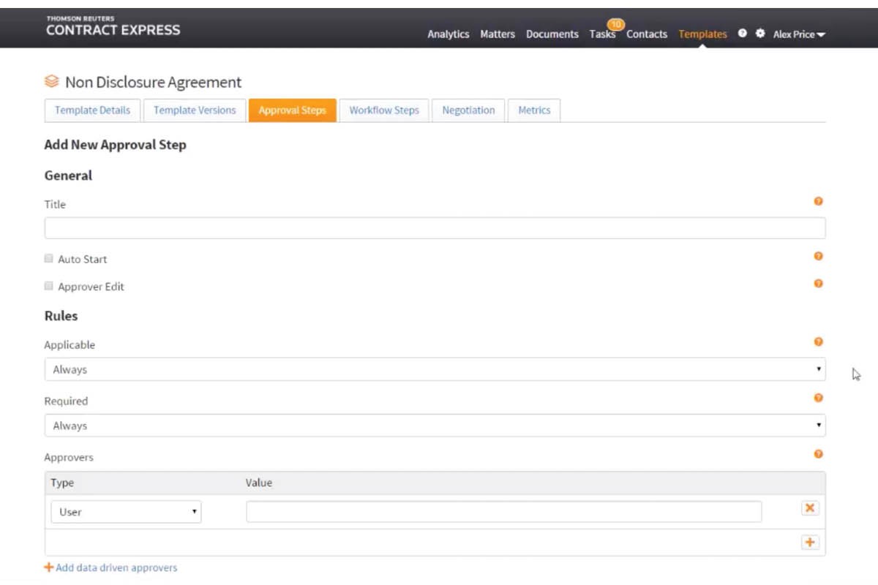Click the help icon for Applicable rule

(x=818, y=341)
